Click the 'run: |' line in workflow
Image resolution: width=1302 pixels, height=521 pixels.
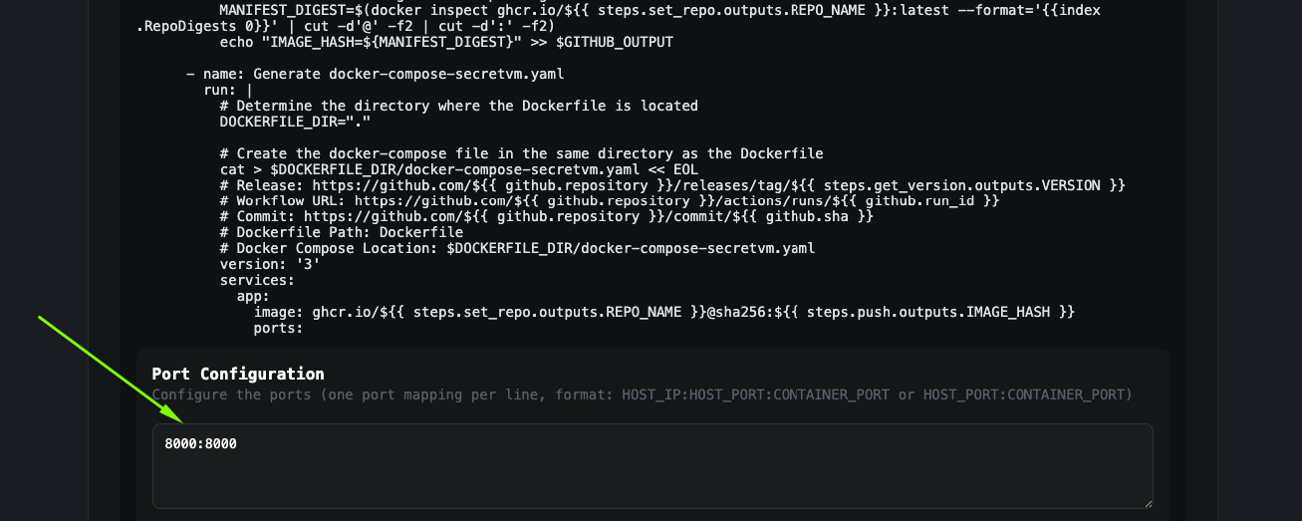(228, 90)
